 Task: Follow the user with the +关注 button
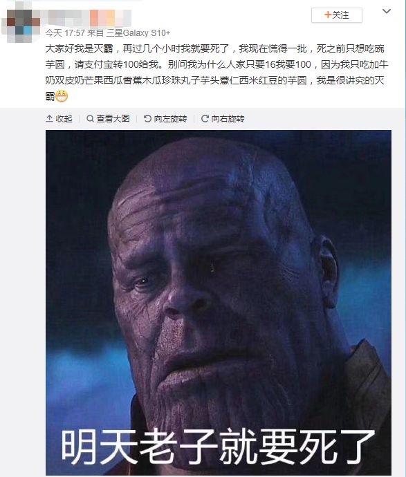(x=337, y=15)
